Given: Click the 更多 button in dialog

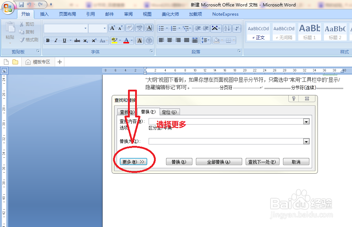Looking at the screenshot, I should (x=133, y=162).
